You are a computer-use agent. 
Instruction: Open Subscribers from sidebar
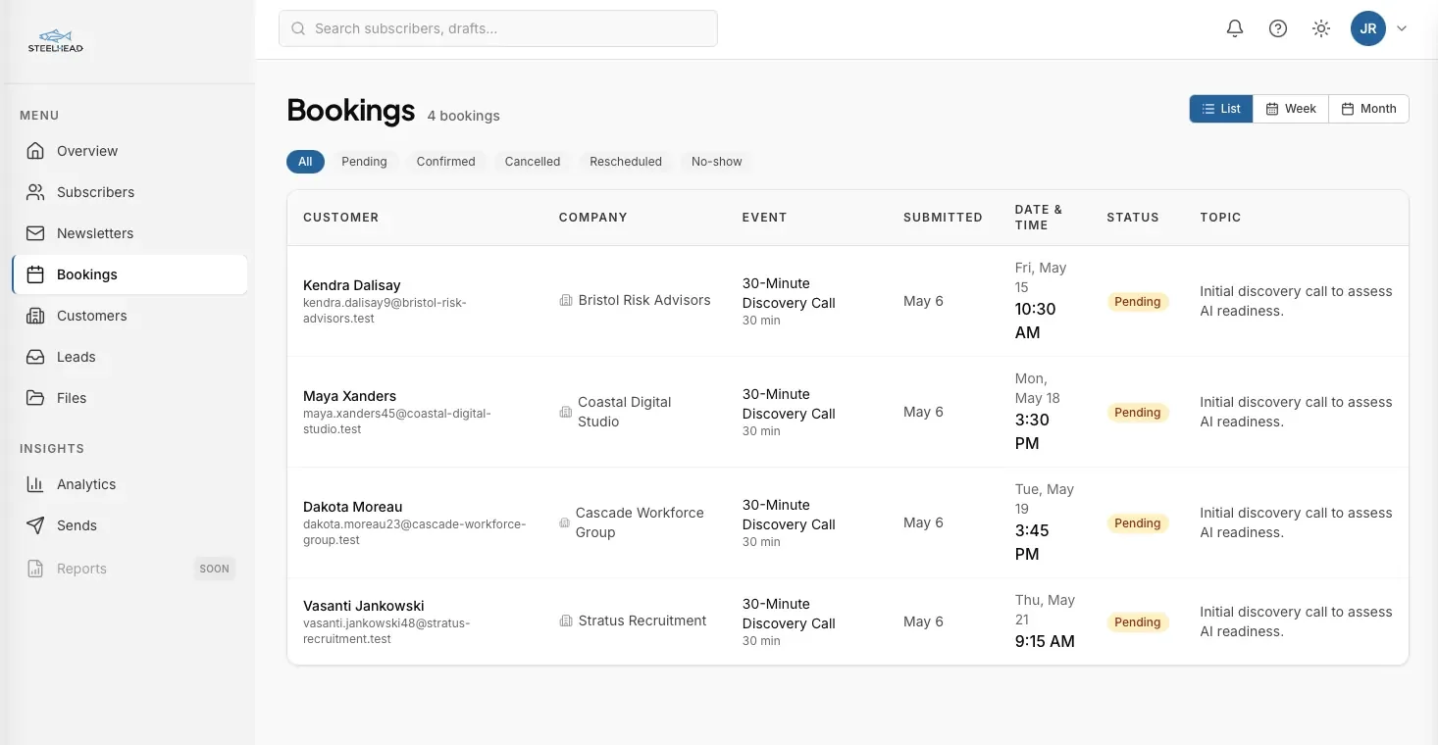tap(129, 192)
